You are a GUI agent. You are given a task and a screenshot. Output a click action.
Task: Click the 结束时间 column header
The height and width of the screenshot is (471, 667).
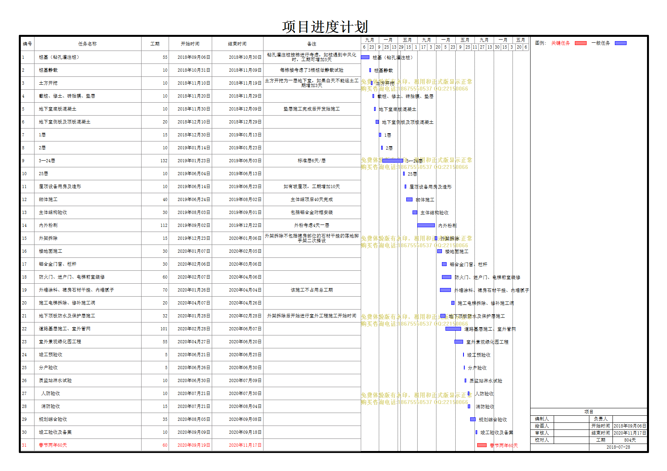tap(237, 44)
